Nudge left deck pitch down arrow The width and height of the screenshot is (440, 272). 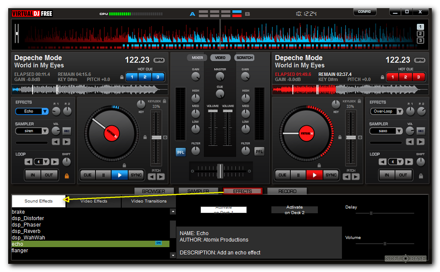pos(151,177)
